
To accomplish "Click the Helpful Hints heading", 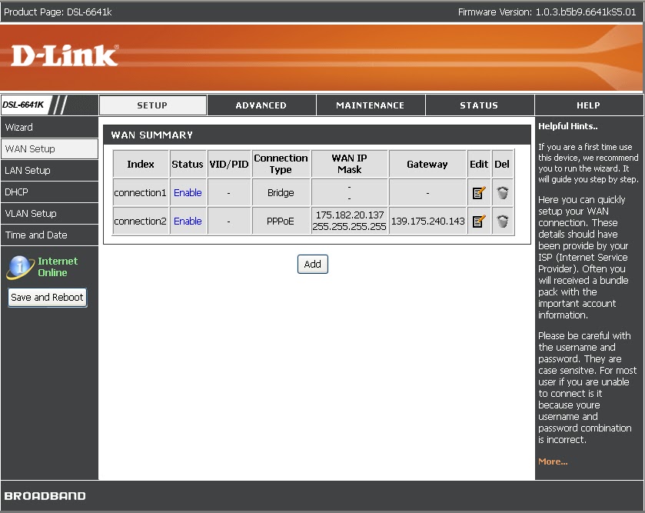I will pos(568,126).
